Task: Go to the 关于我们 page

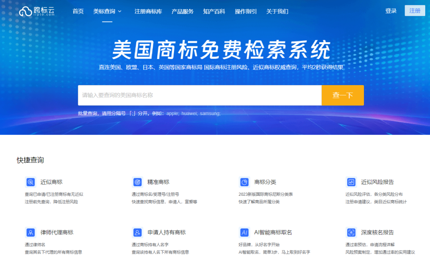Action: [277, 12]
